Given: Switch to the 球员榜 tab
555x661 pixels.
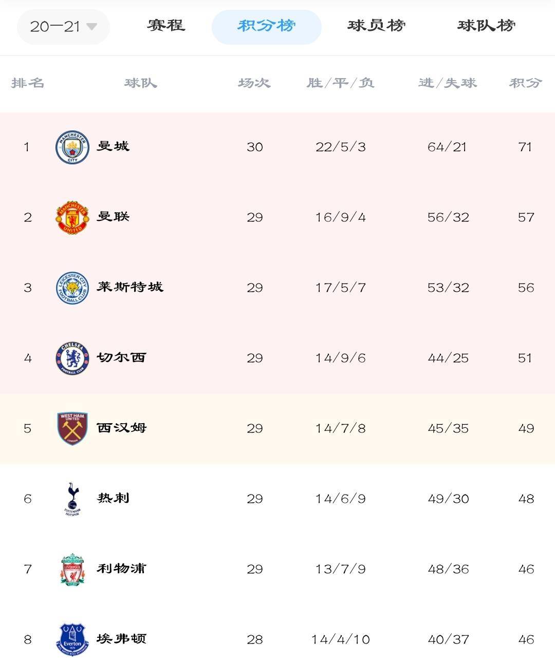Looking at the screenshot, I should coord(377,25).
